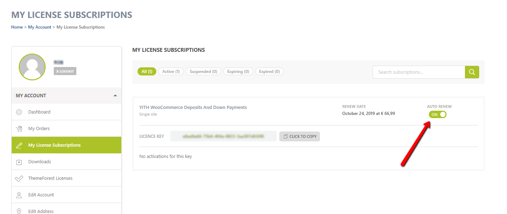Click the X Logout button
This screenshot has height=214, width=507.
[x=65, y=71]
